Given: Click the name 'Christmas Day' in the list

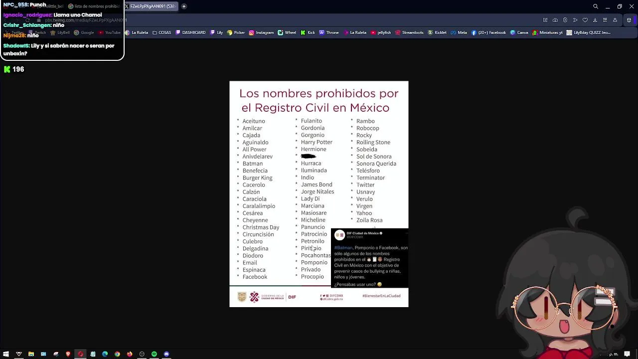Looking at the screenshot, I should (x=261, y=227).
